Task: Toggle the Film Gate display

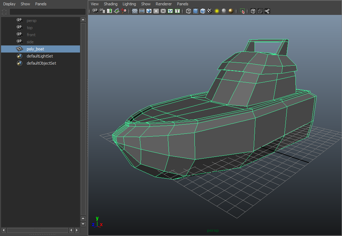Action: tap(142, 11)
